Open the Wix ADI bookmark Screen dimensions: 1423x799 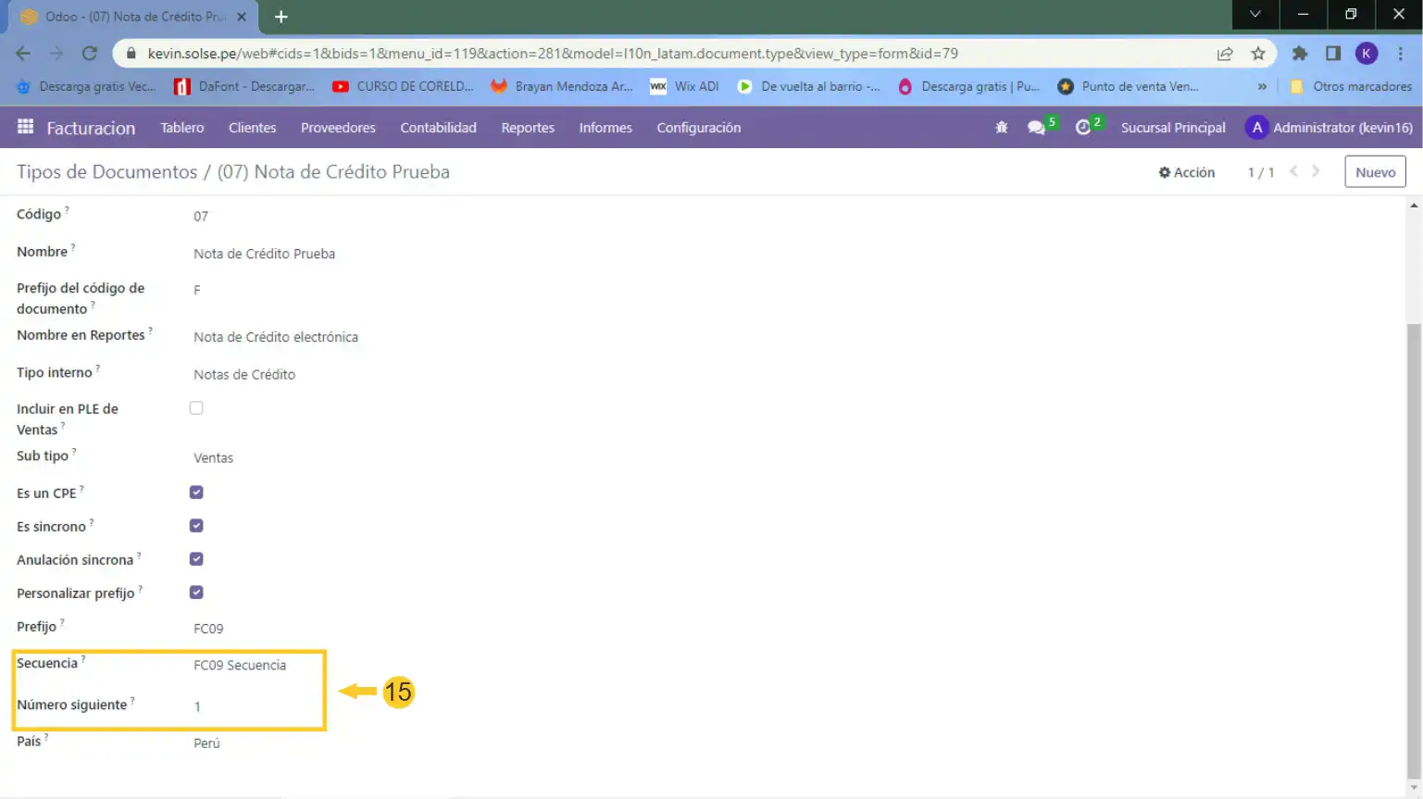685,86
